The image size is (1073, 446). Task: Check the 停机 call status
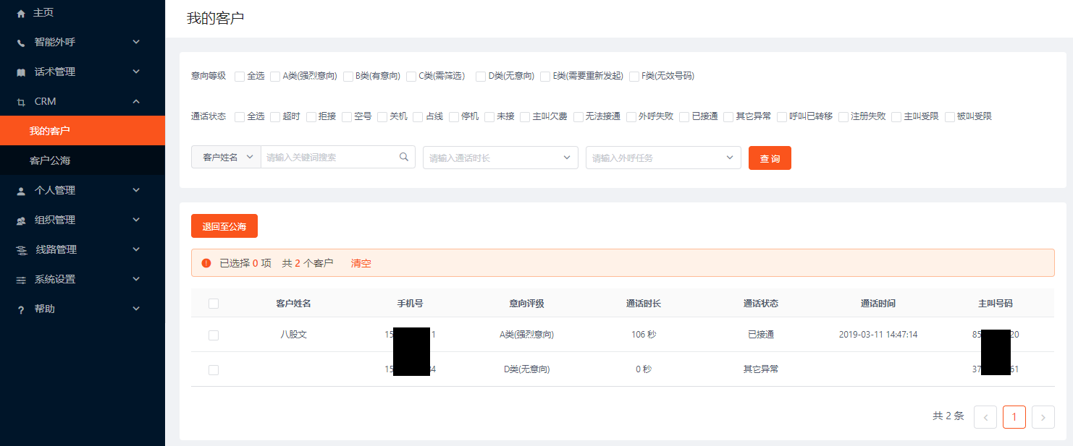point(454,116)
